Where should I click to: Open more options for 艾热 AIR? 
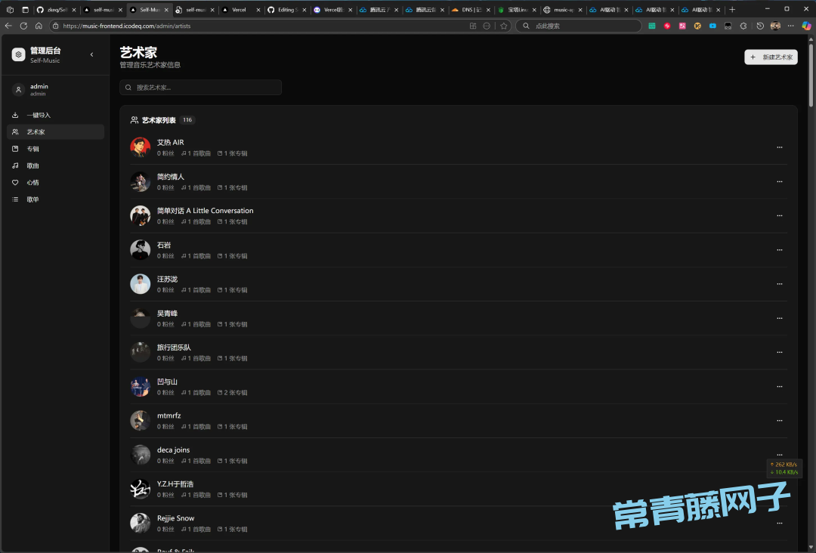click(779, 147)
